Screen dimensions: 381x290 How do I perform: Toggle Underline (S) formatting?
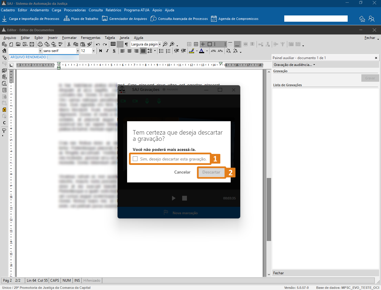[114, 51]
